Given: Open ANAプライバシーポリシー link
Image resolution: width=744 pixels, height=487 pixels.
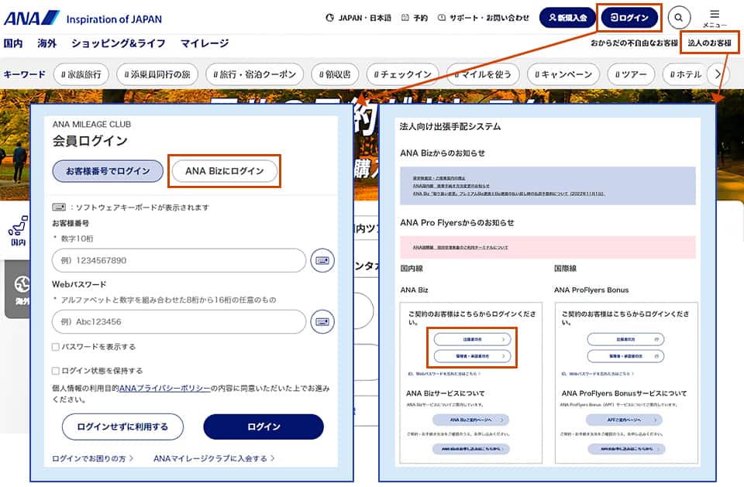Looking at the screenshot, I should (x=164, y=388).
